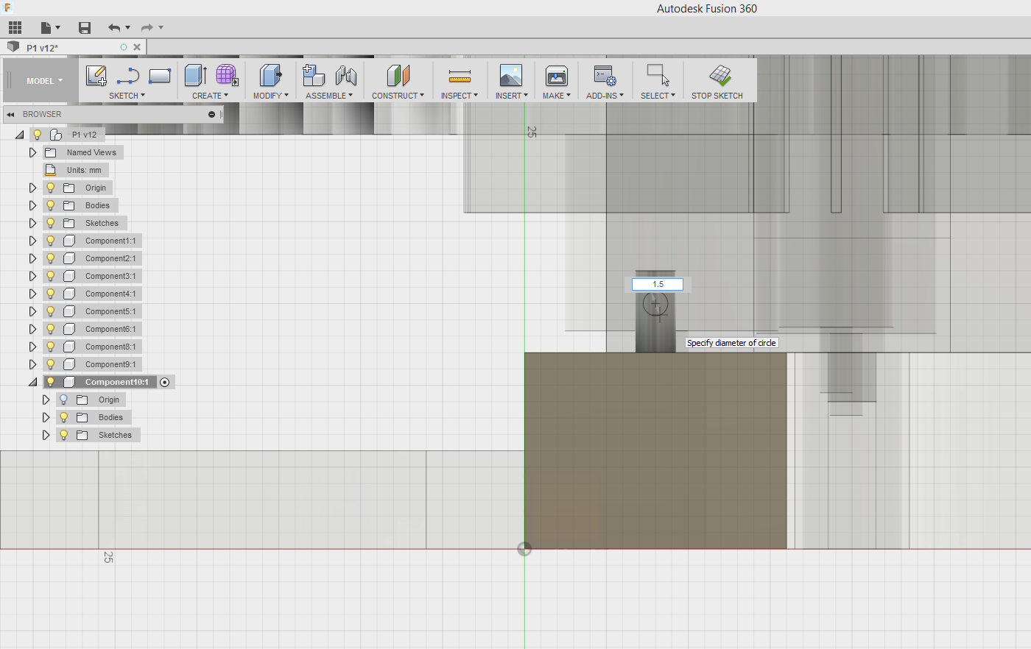
Task: Collapse Component10:1 node
Action: tap(32, 383)
